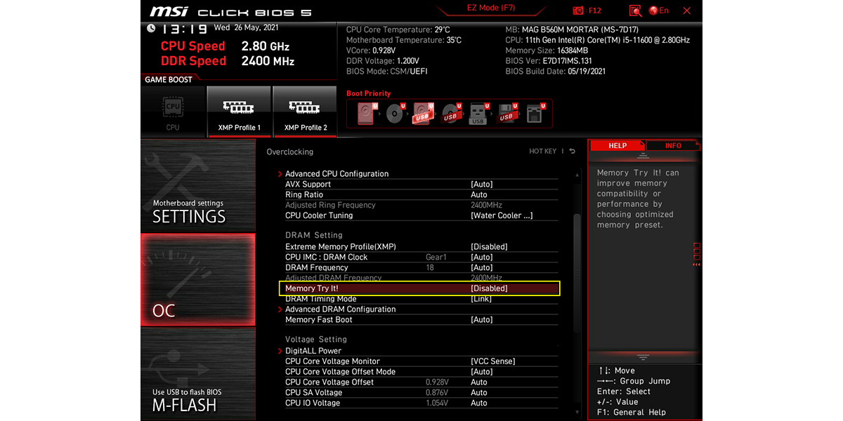This screenshot has width=843, height=421.
Task: Open DRAM Timing Mode [Link] option
Action: 421,299
